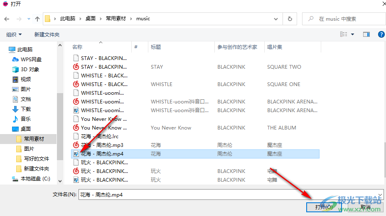Screen dimensions: 386x216
Task: Open 3D 对象 folder in sidebar
Action: click(x=26, y=70)
